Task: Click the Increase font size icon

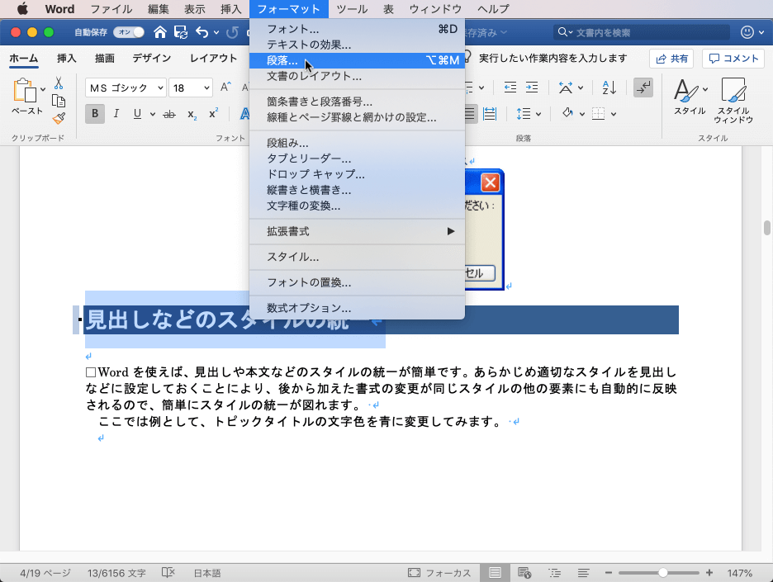Action: 225,88
